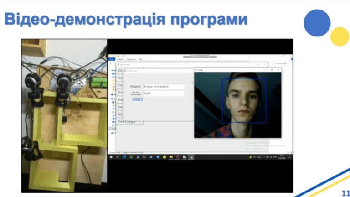Switch to the Поделиться ribbon tab
This screenshot has height=197, width=350.
tap(131, 59)
